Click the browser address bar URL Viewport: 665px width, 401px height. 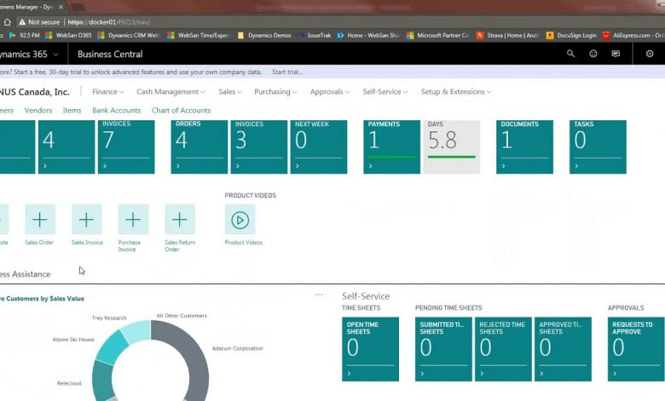(x=109, y=21)
